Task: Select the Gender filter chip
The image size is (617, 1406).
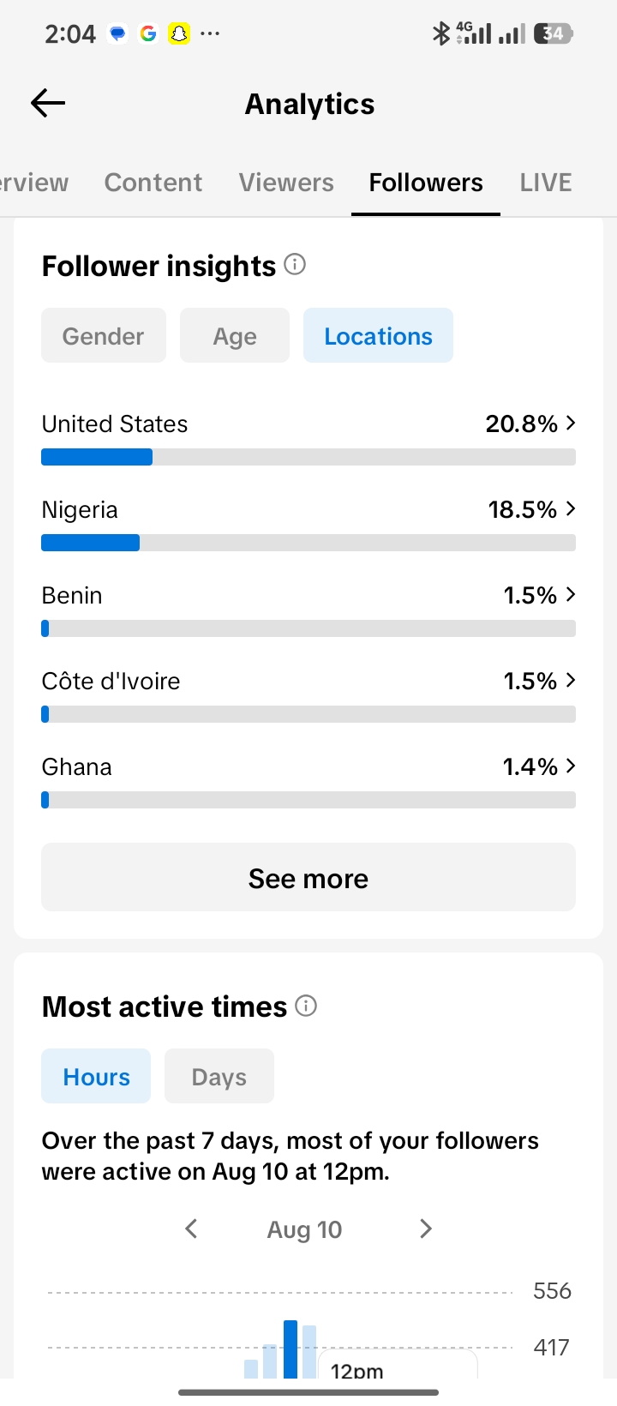Action: [104, 335]
